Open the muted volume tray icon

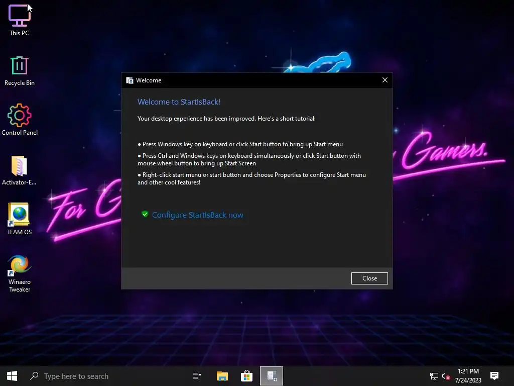(x=446, y=376)
